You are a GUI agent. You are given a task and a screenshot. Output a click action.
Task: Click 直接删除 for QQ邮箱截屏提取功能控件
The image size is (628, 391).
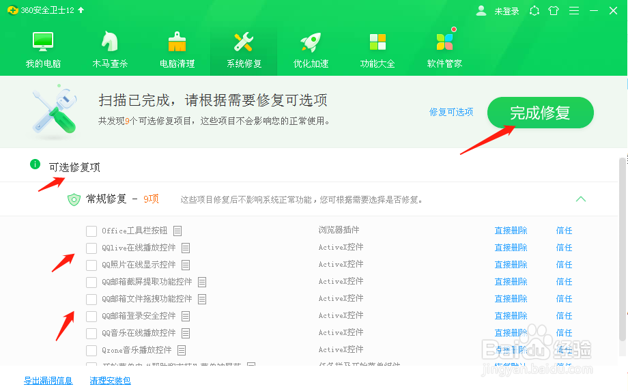tap(511, 282)
